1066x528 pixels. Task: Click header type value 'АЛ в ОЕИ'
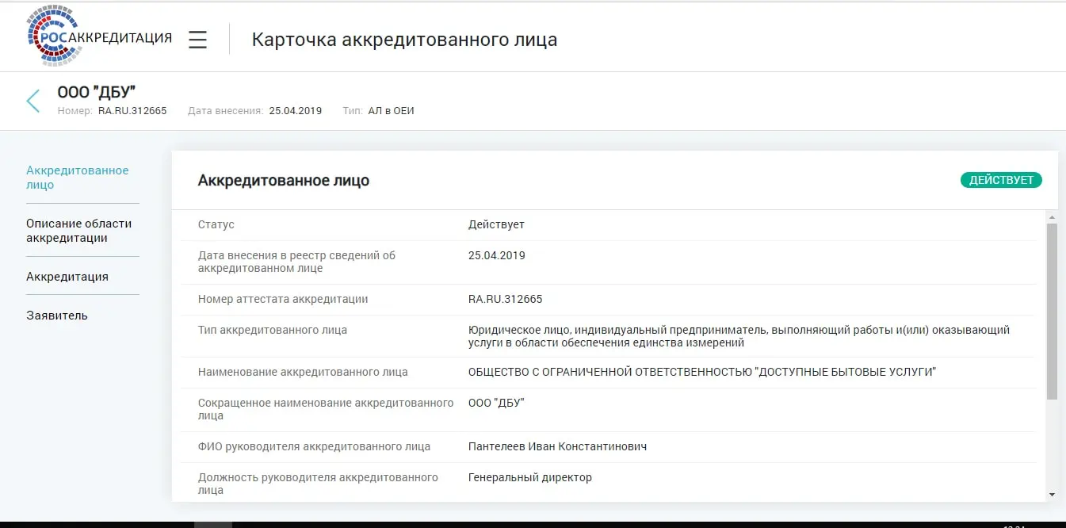391,111
